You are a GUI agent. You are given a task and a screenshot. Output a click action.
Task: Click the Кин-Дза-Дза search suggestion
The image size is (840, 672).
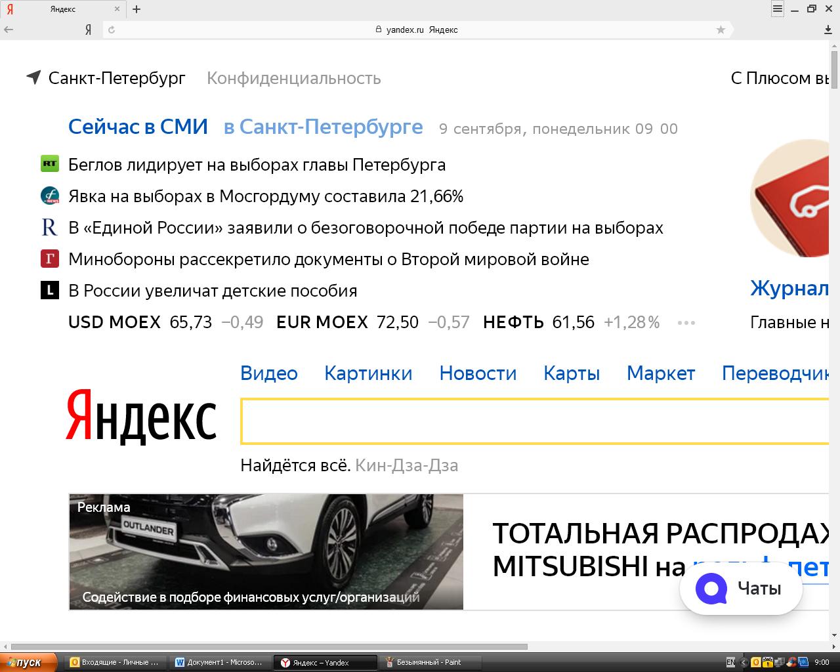(406, 465)
